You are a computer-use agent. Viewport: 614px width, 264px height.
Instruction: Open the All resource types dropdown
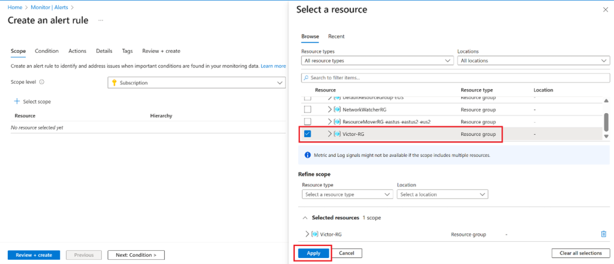pyautogui.click(x=377, y=60)
